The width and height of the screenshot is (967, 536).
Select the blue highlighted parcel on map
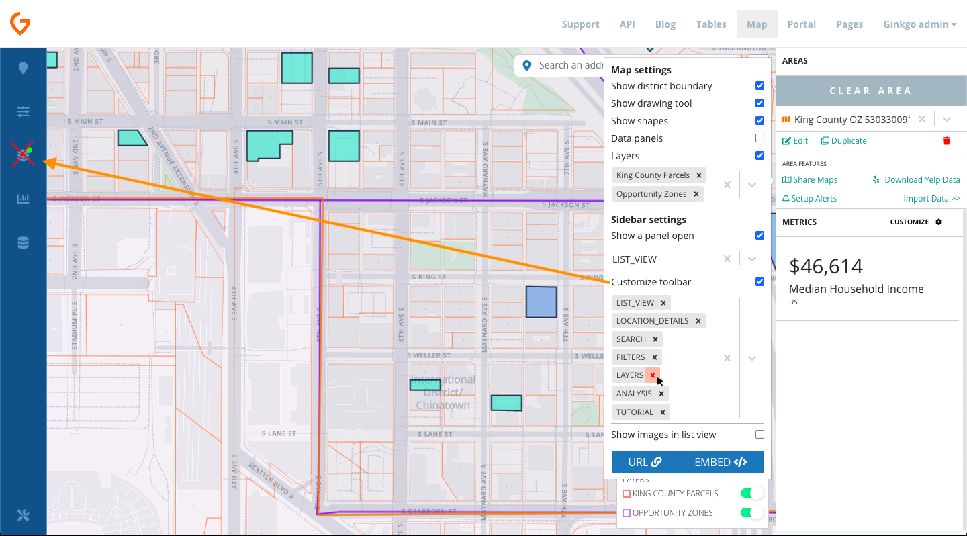click(x=541, y=302)
